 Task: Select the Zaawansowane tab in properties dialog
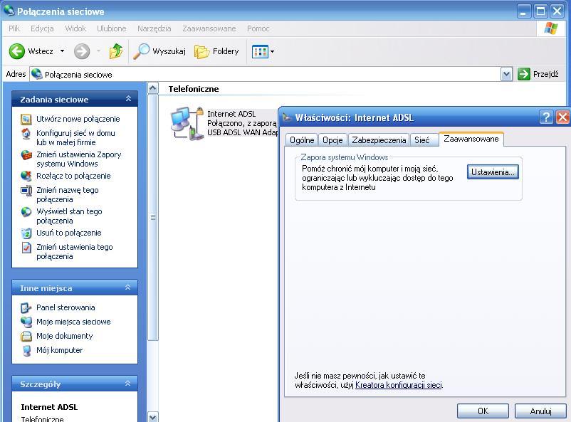pos(471,139)
